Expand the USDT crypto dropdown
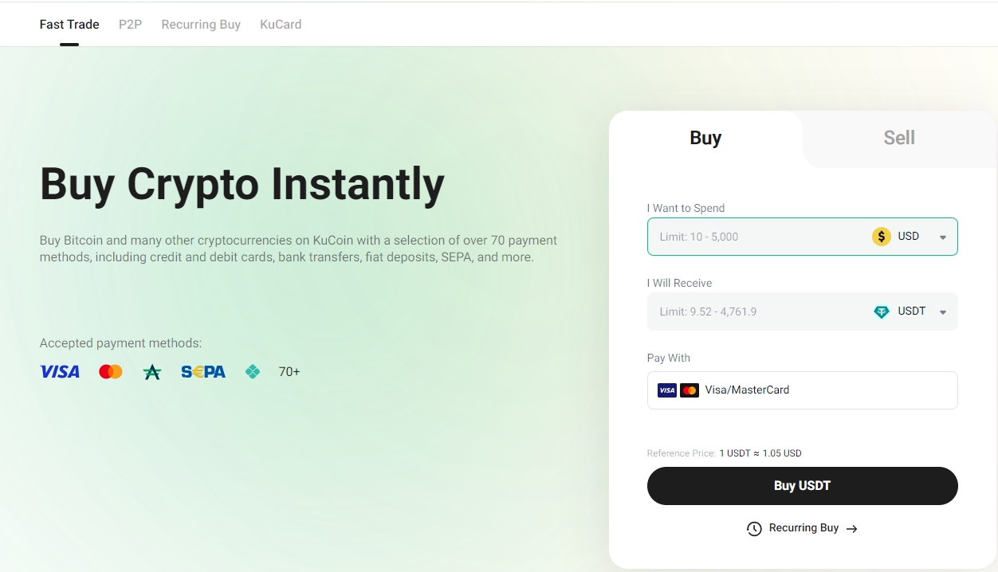The height and width of the screenshot is (572, 998). pos(943,312)
